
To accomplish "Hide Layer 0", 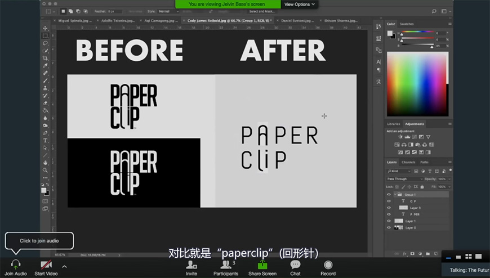I will coord(389,228).
